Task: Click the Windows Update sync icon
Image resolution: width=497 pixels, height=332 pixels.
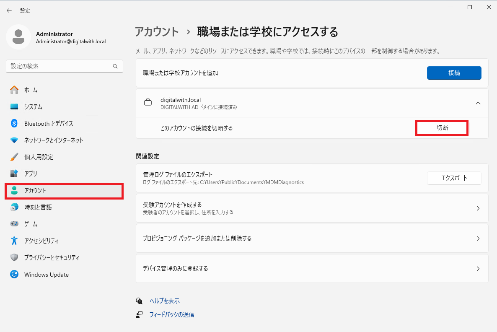Action: click(14, 274)
